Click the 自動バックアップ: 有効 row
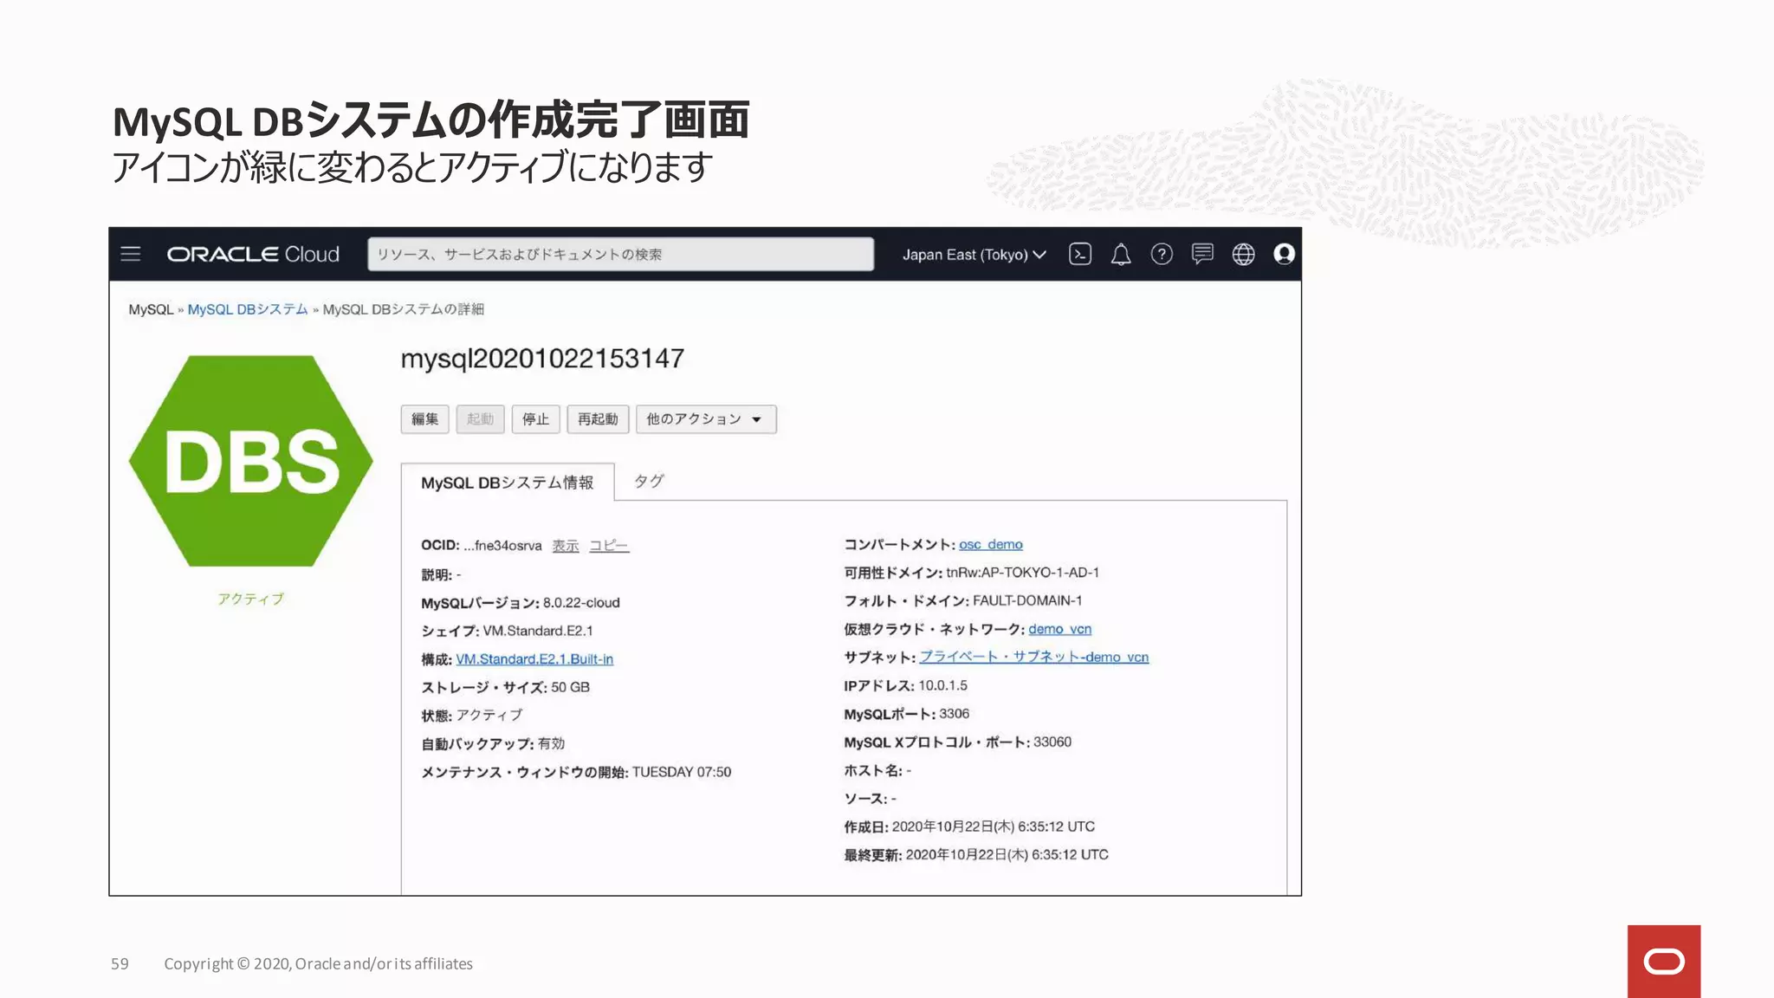 pos(493,743)
